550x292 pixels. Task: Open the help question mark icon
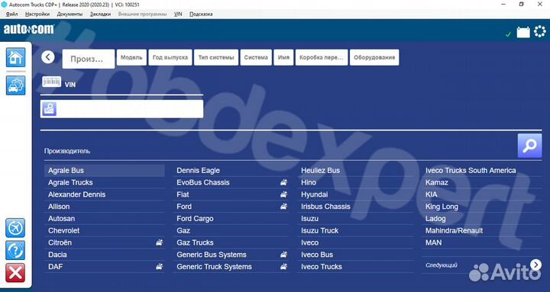15,250
